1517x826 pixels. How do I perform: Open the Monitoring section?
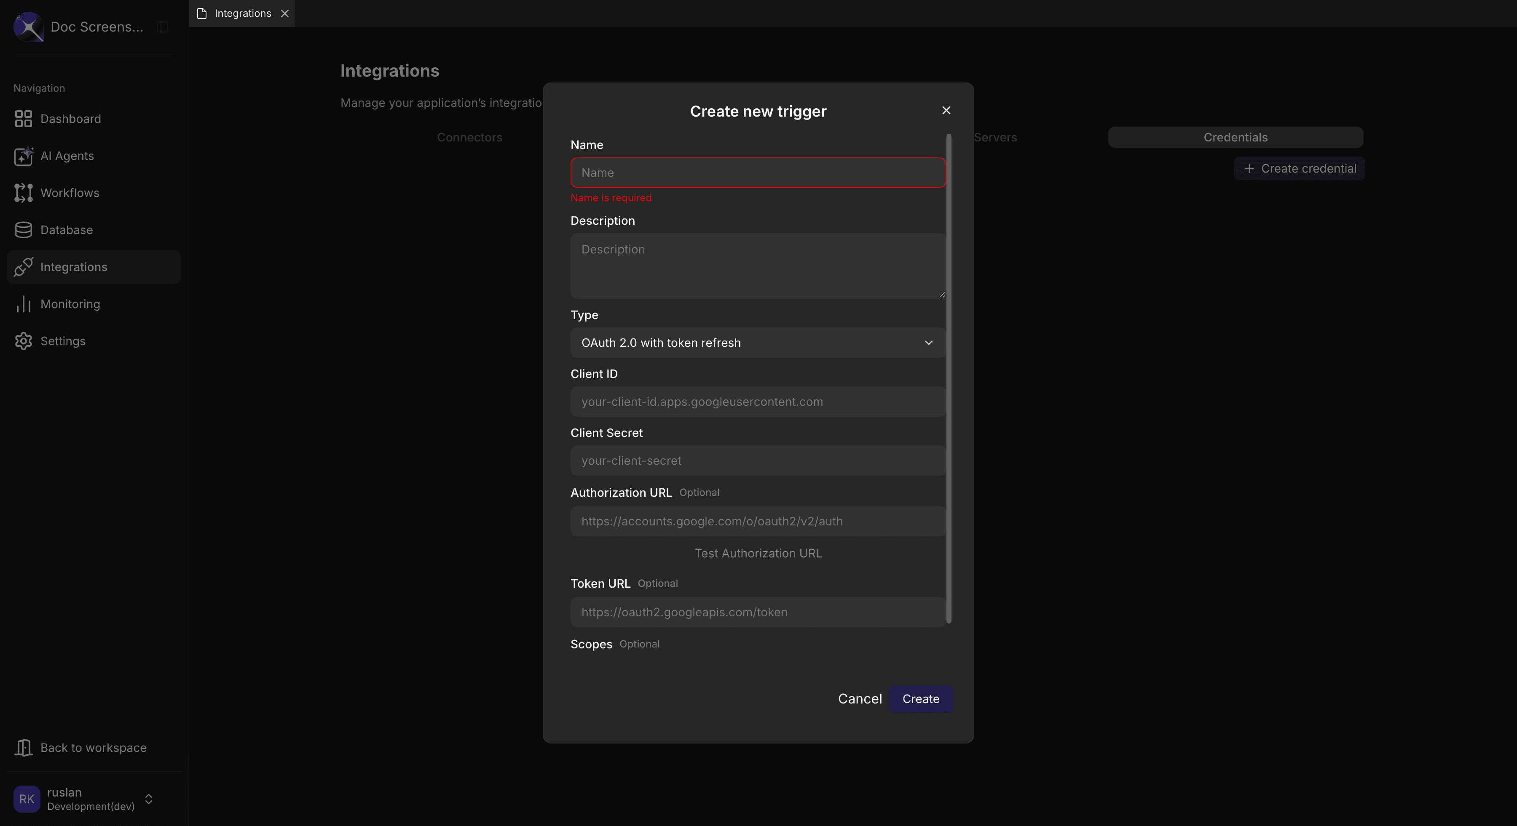tap(70, 304)
